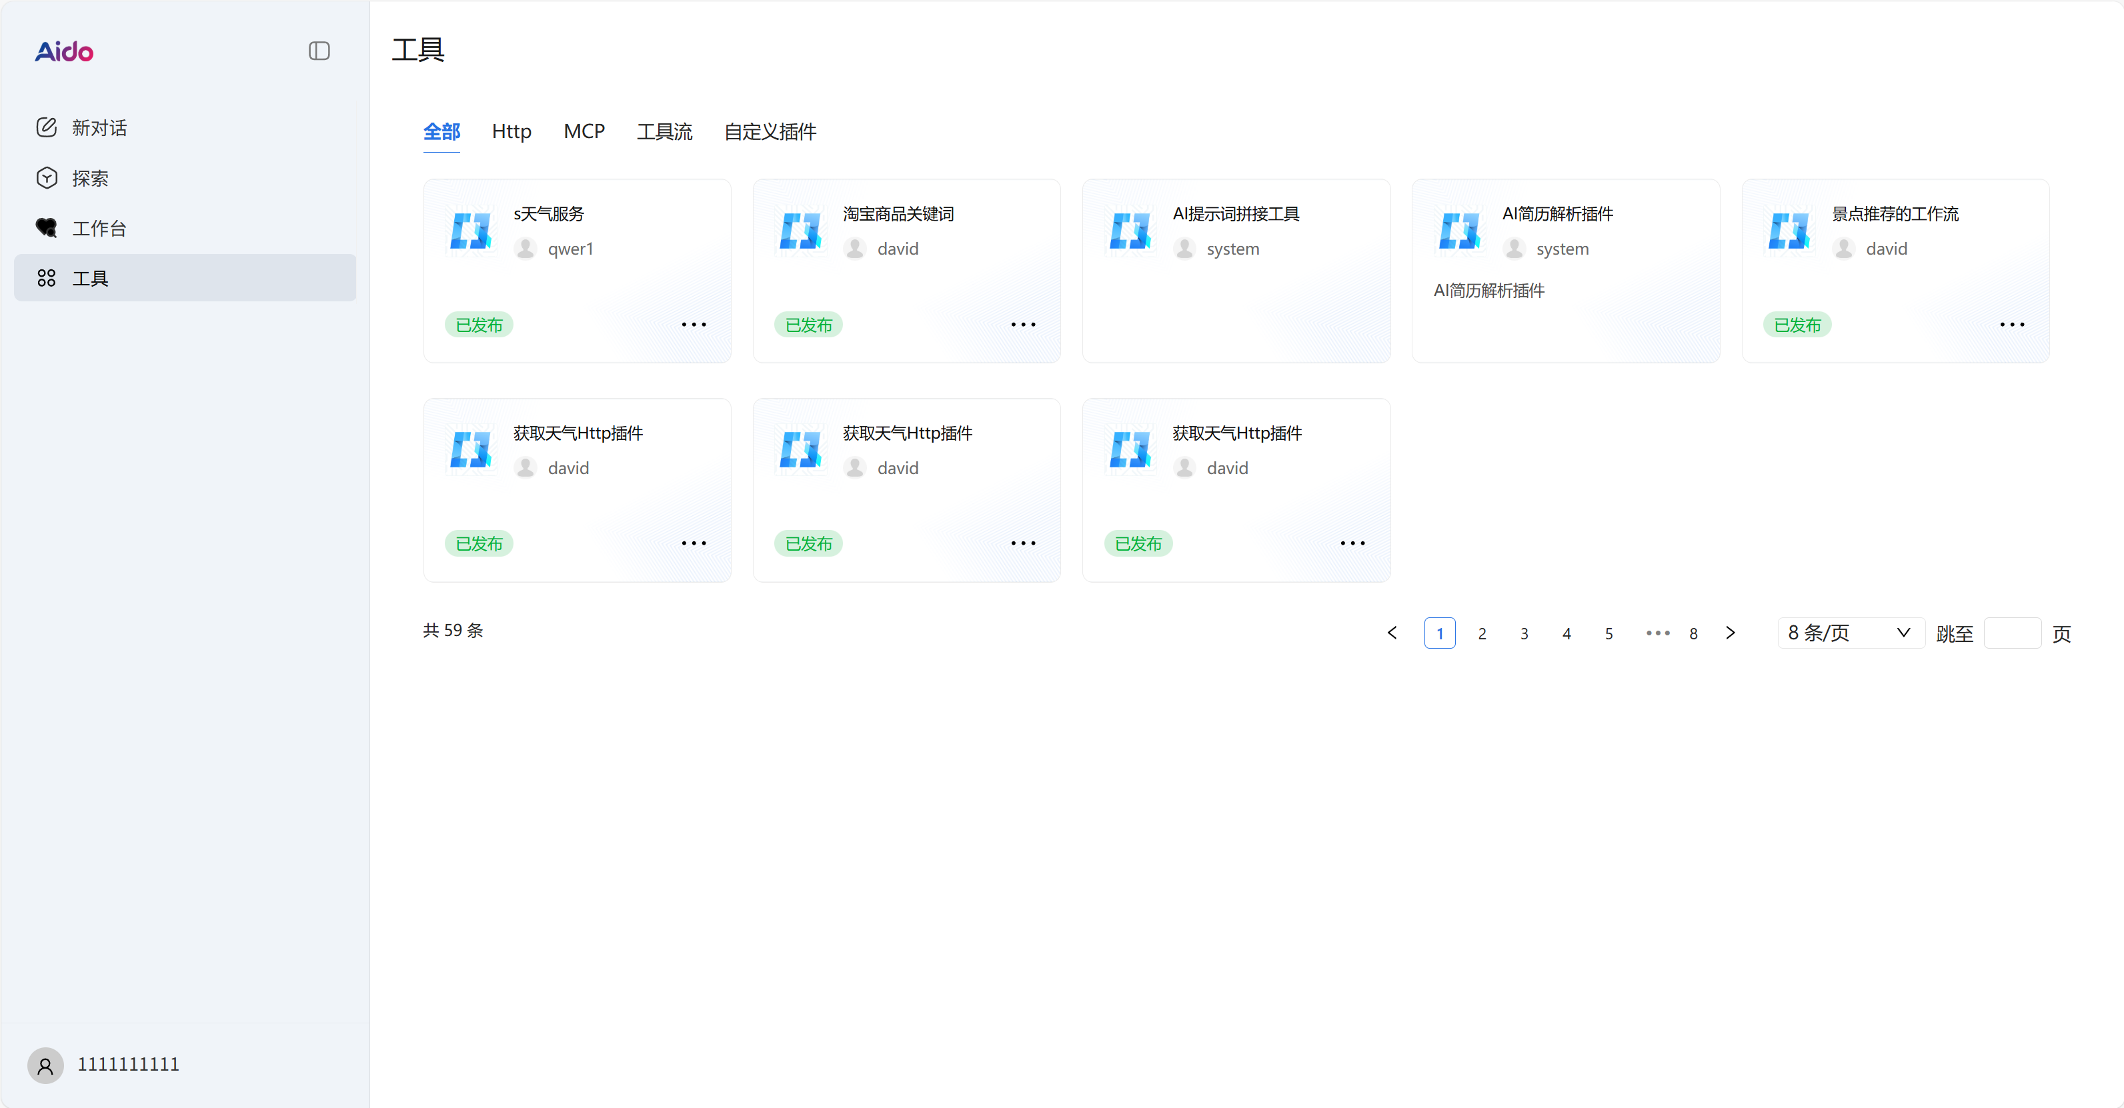
Task: Switch to the MCP tab
Action: pyautogui.click(x=584, y=132)
